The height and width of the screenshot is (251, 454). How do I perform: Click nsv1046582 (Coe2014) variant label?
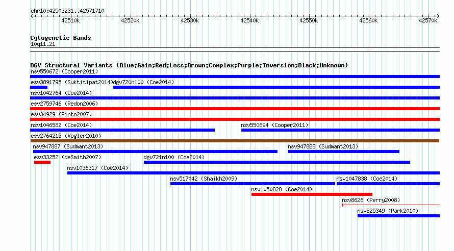click(x=61, y=125)
